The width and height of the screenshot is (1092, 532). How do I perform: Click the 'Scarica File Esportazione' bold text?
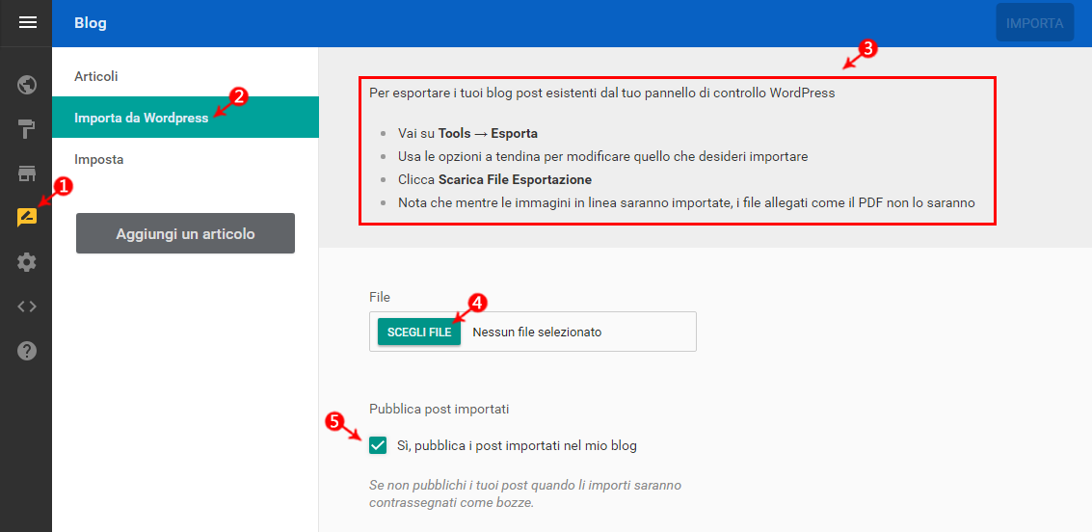(x=515, y=179)
